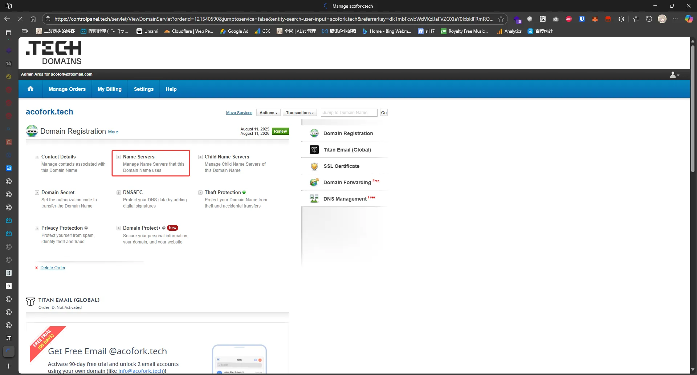697x375 pixels.
Task: Open the Actions dropdown
Action: pos(268,113)
